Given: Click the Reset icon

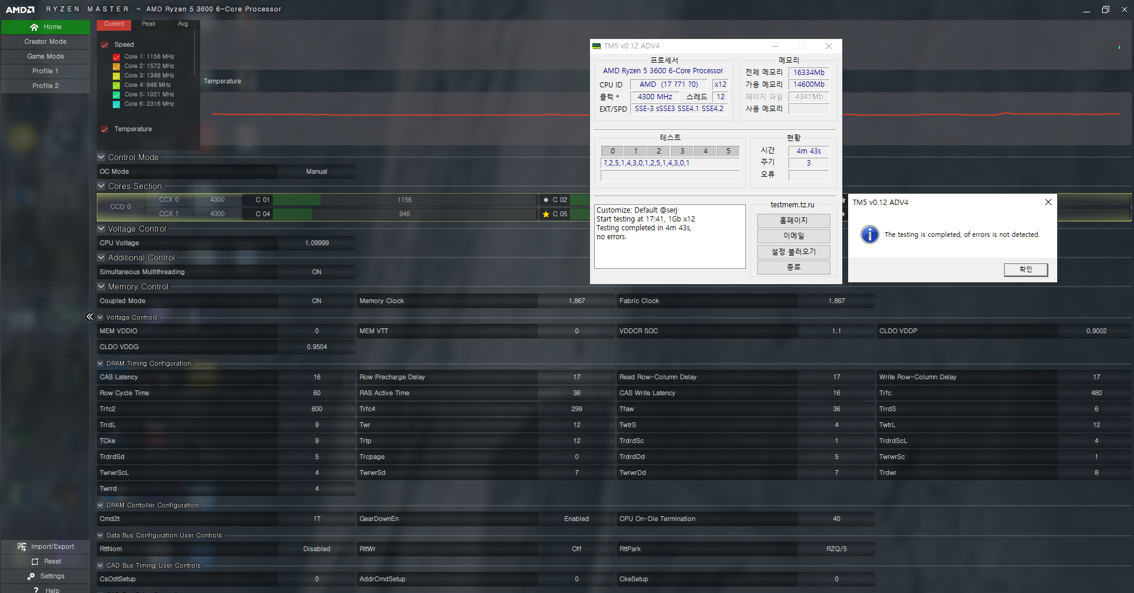Looking at the screenshot, I should tap(35, 562).
